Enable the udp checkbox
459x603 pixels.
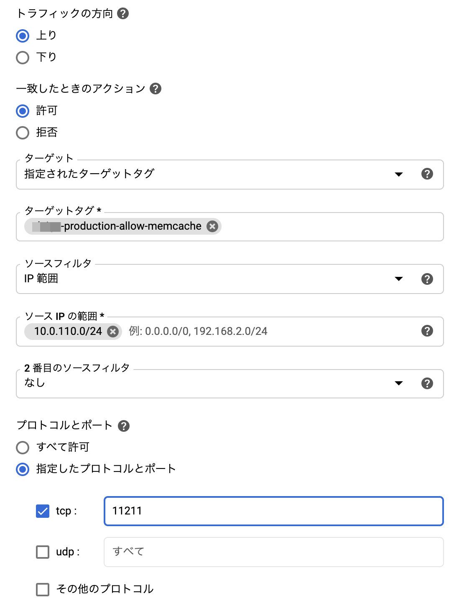pyautogui.click(x=43, y=552)
